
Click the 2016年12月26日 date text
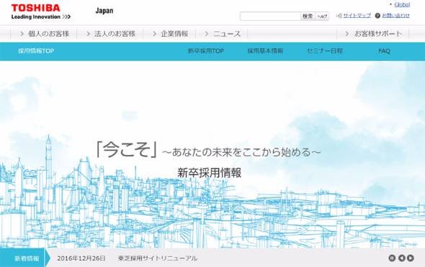pos(81,258)
